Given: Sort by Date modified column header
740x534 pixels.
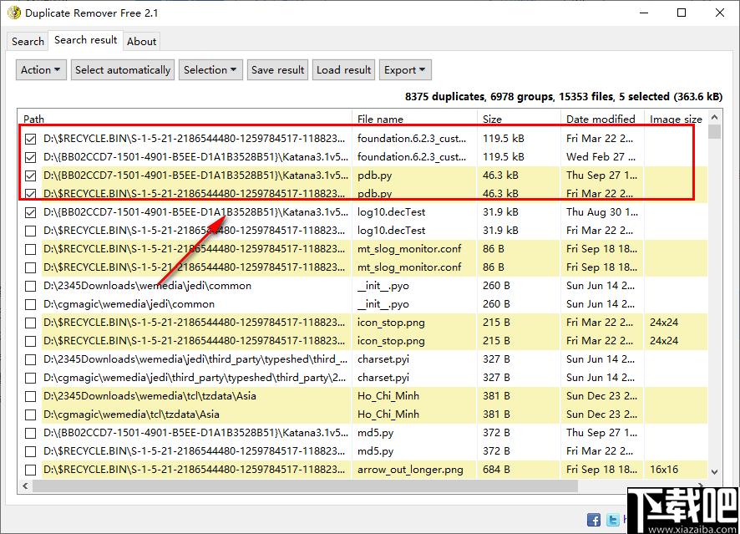Looking at the screenshot, I should [602, 119].
